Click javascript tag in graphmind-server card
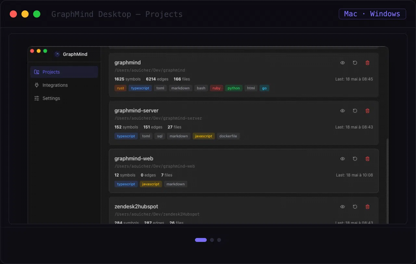416x264 pixels. coord(203,136)
